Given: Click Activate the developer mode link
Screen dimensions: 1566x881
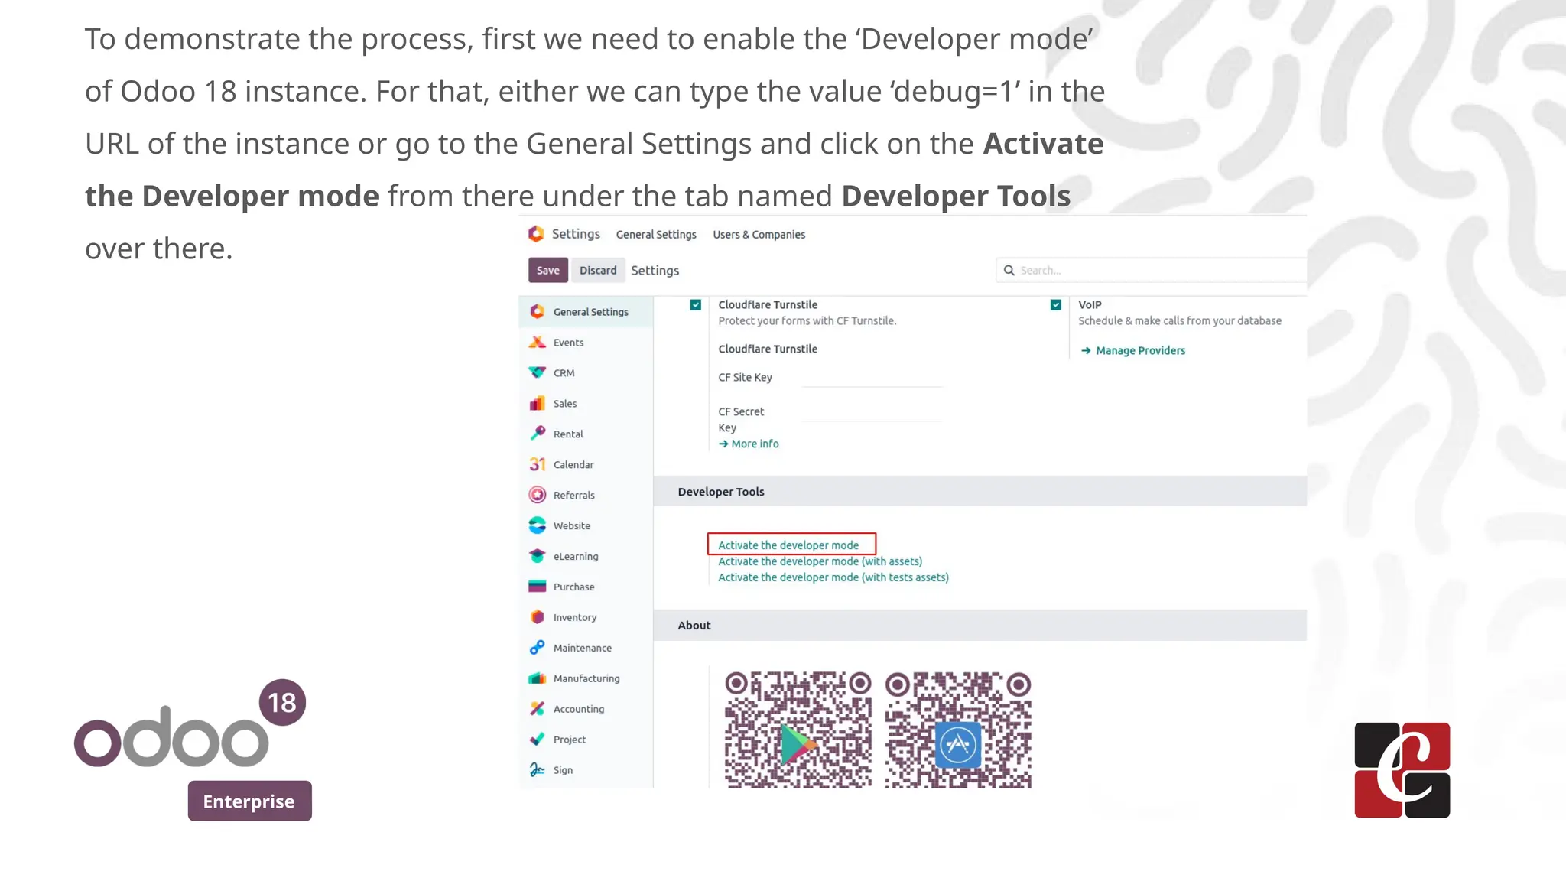Looking at the screenshot, I should (788, 545).
